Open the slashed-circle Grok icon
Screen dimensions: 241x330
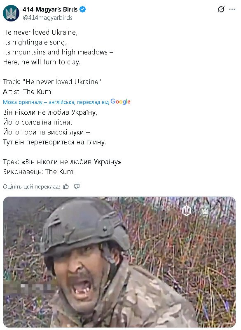221,9
